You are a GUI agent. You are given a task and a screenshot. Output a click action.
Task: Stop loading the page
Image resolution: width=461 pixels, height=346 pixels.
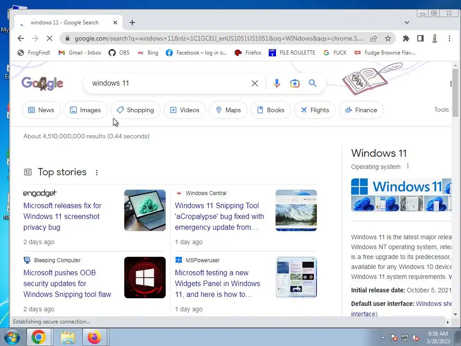tap(50, 38)
